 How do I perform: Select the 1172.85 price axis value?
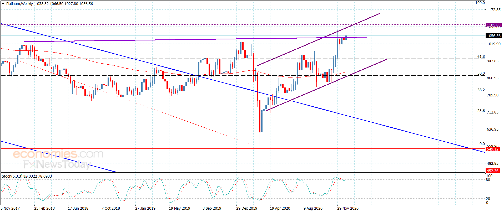click(494, 10)
